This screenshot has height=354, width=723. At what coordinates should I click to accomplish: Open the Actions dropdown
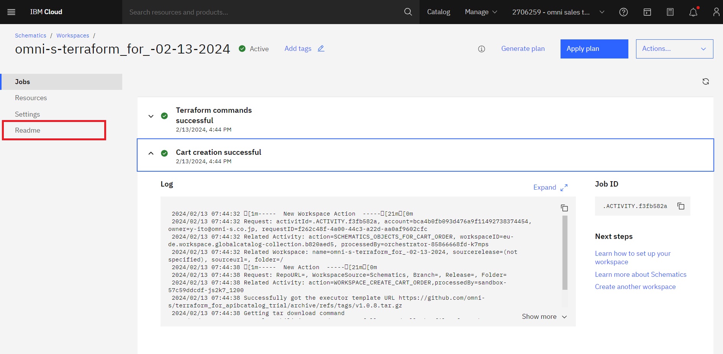pyautogui.click(x=674, y=49)
